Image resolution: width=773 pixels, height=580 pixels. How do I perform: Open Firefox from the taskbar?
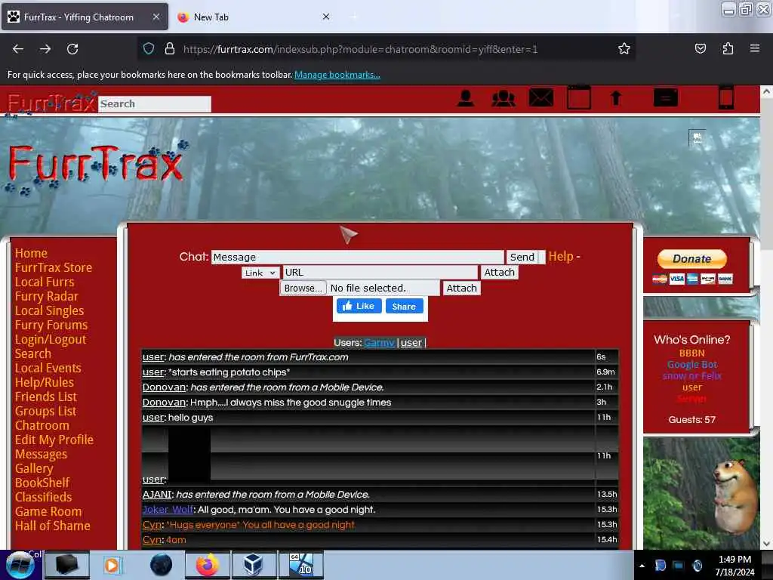click(208, 565)
